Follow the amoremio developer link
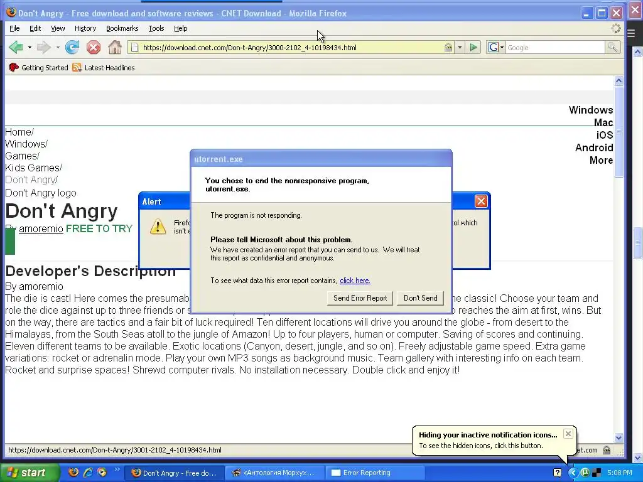The width and height of the screenshot is (643, 482). 41,228
